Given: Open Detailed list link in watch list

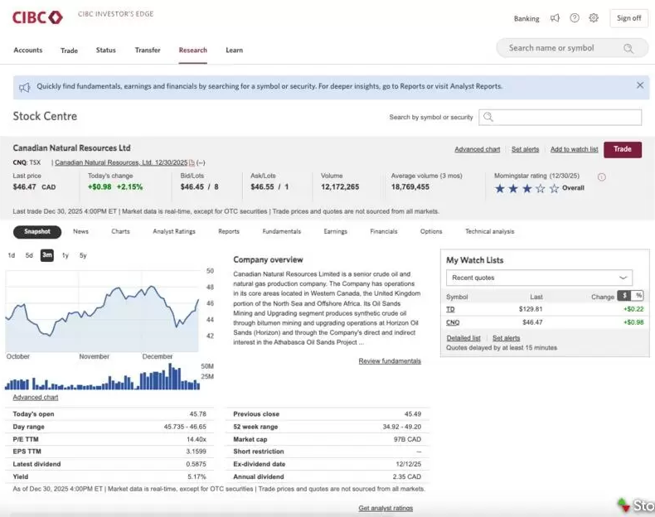Looking at the screenshot, I should click(463, 338).
